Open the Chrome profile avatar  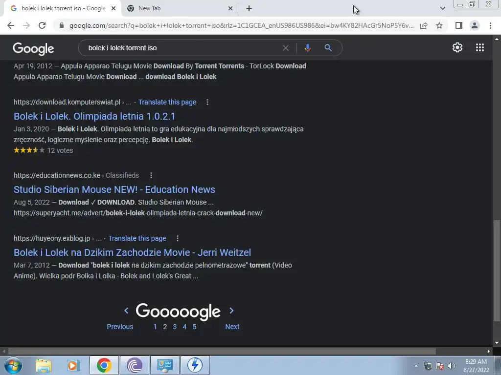pos(475,25)
